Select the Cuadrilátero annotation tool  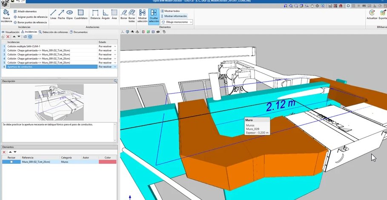81,14
